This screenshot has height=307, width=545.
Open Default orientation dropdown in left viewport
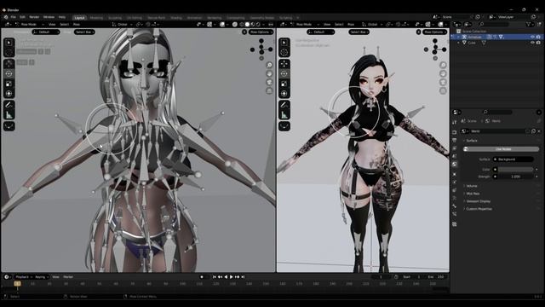pos(46,32)
